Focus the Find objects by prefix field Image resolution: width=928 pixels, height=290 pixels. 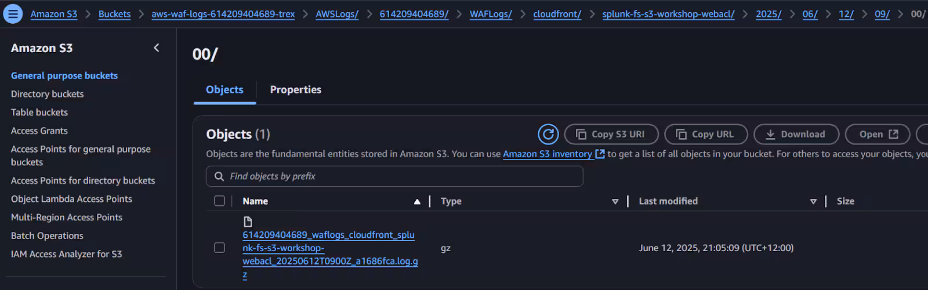click(x=400, y=176)
